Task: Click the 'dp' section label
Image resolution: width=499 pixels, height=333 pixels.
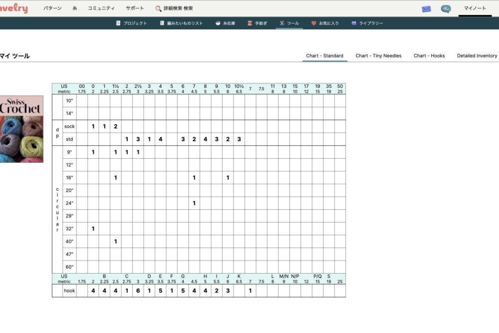Action: [57, 133]
